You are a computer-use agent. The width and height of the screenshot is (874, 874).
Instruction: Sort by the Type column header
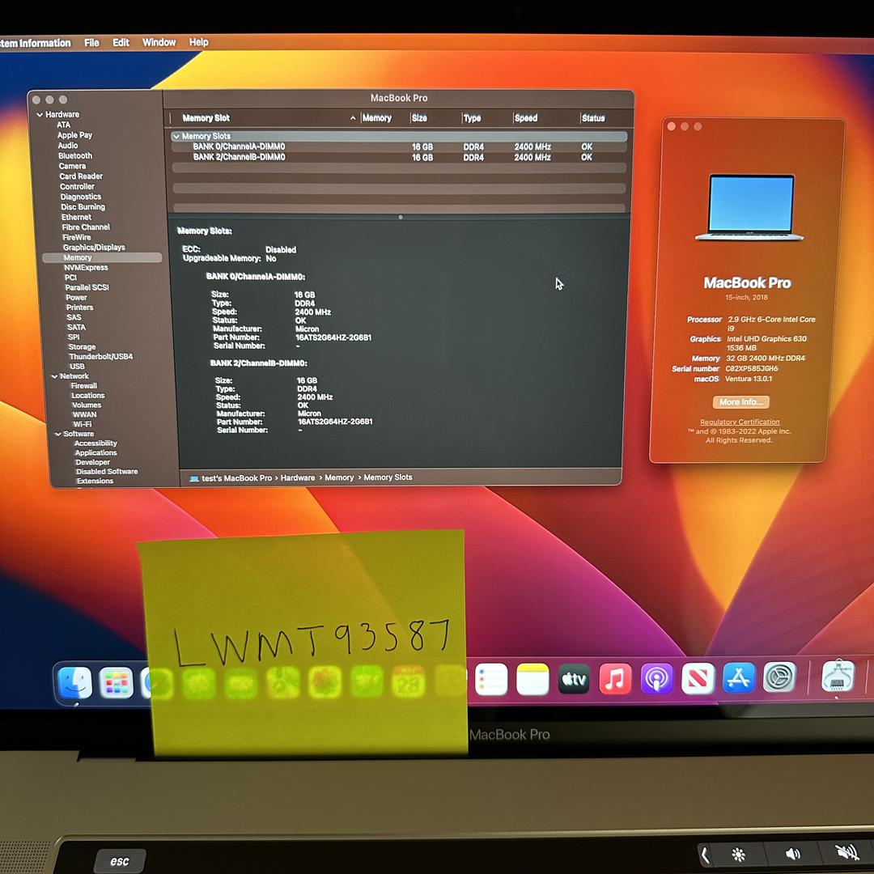point(472,118)
